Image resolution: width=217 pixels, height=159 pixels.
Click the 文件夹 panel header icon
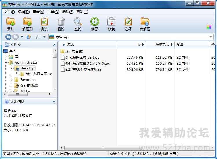click(7, 45)
